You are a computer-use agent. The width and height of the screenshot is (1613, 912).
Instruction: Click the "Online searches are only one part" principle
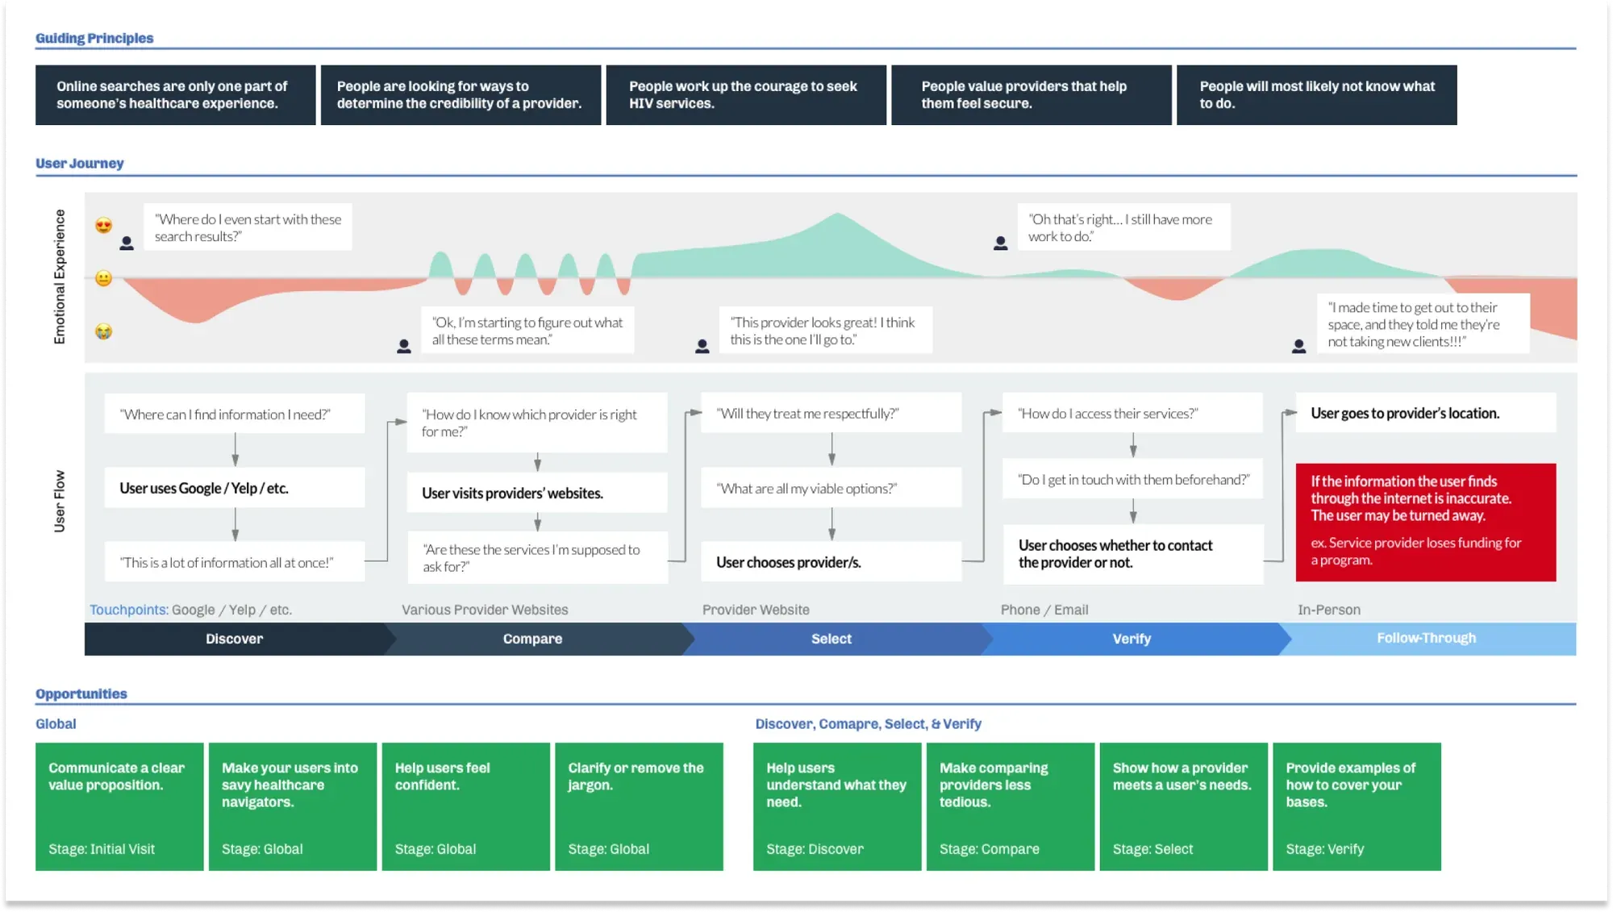click(x=176, y=95)
